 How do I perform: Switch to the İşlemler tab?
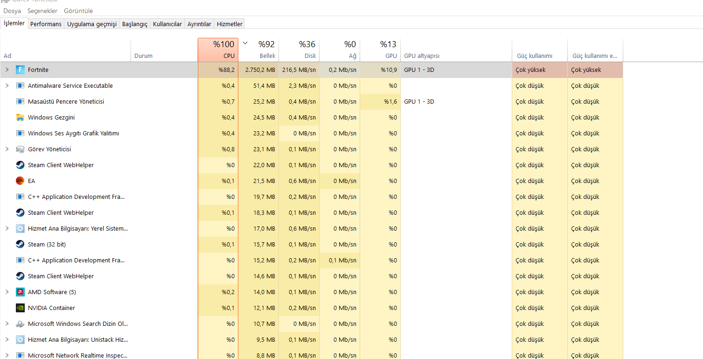[14, 23]
